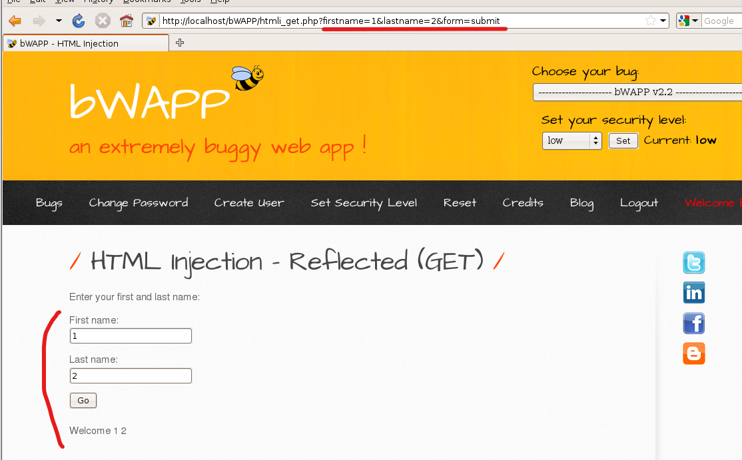This screenshot has width=742, height=460.
Task: Click the Stop loading icon
Action: [x=102, y=21]
